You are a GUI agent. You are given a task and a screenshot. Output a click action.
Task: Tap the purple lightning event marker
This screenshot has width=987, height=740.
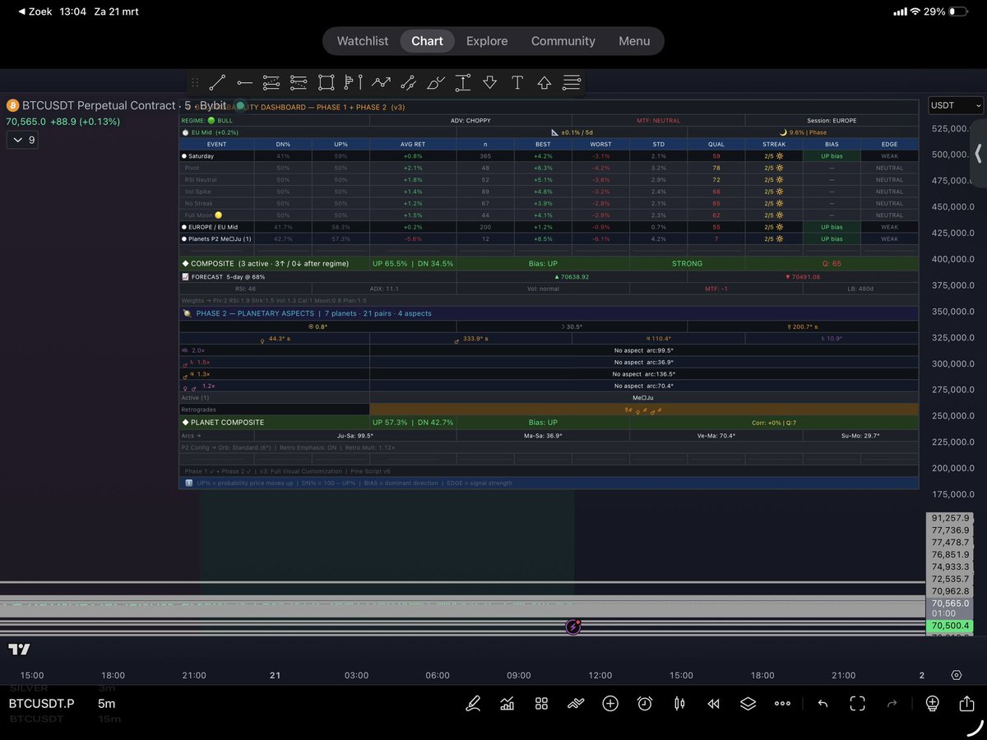point(573,627)
